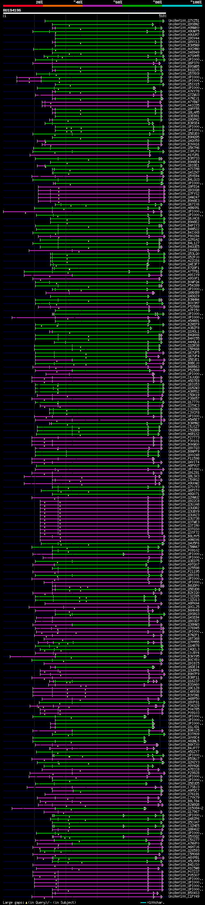This screenshot has width=205, height=905.
Task: Click the UniRef100_A5A5E7 entry
Action: 184,420
